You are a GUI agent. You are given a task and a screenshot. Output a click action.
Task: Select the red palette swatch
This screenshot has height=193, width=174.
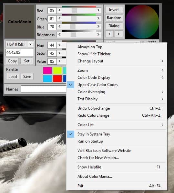pyautogui.click(x=57, y=79)
